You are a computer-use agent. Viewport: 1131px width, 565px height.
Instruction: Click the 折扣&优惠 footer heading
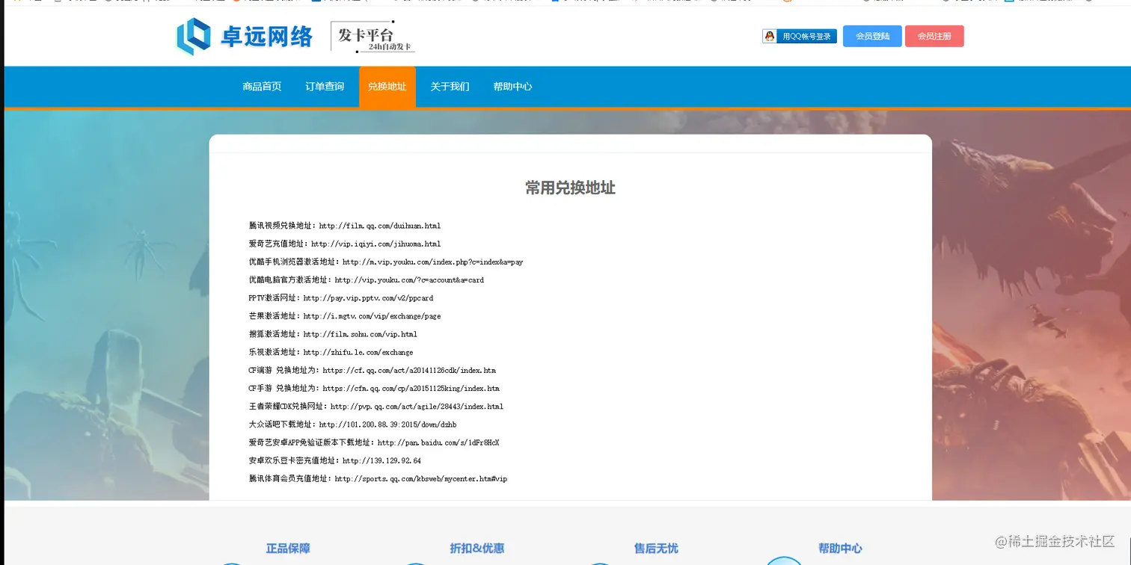coord(477,549)
